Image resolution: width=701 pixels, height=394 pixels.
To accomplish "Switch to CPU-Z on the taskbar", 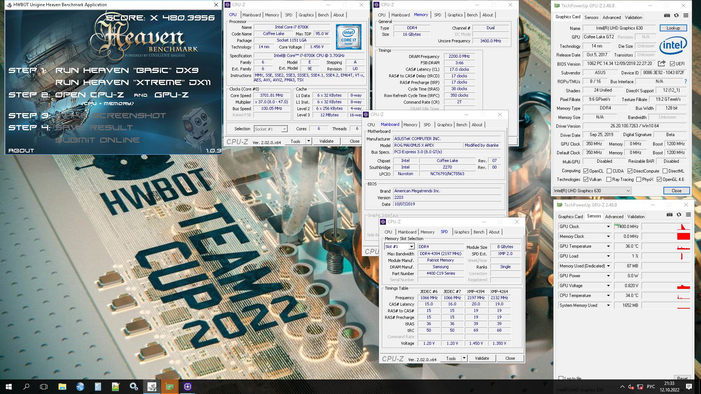I will coord(188,387).
